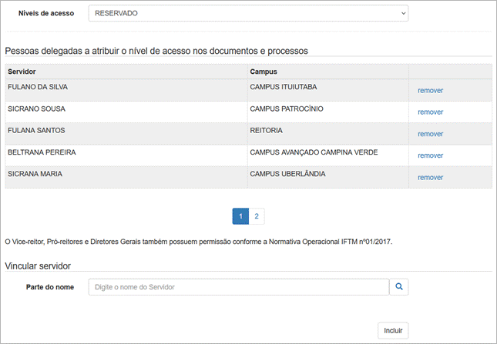Click remover for FULANA SANTOS
497x344 pixels.
[x=430, y=134]
